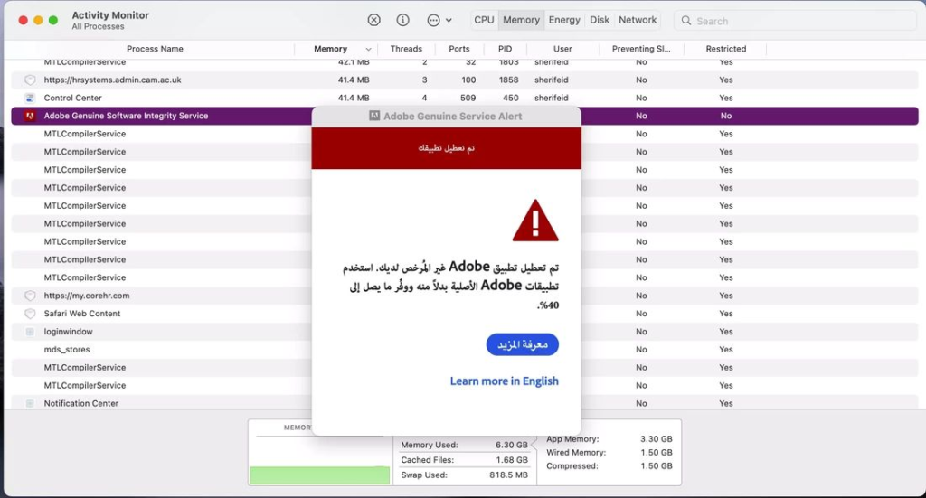Image resolution: width=926 pixels, height=498 pixels.
Task: Select the mds_stores process row
Action: point(464,349)
